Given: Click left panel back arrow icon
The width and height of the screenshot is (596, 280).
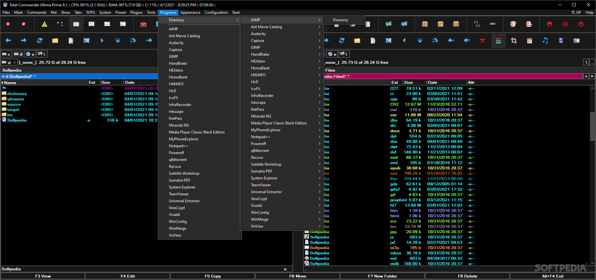Looking at the screenshot, I should (x=8, y=41).
